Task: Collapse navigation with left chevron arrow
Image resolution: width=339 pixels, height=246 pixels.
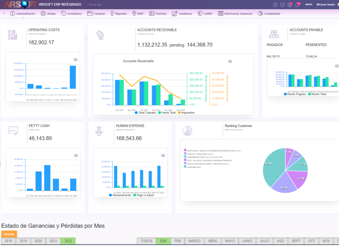Action: pos(3,14)
